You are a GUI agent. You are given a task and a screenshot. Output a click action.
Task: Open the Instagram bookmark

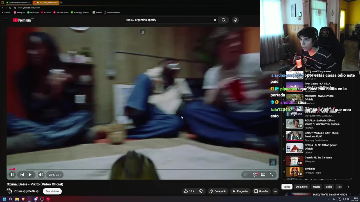19,12
